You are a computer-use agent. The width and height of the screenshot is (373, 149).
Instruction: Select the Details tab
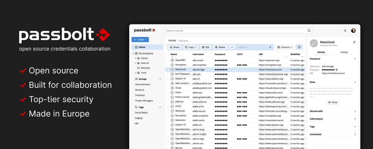click(x=321, y=52)
